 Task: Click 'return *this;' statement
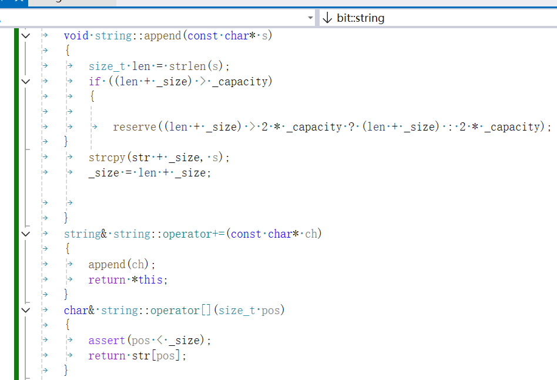pyautogui.click(x=127, y=279)
